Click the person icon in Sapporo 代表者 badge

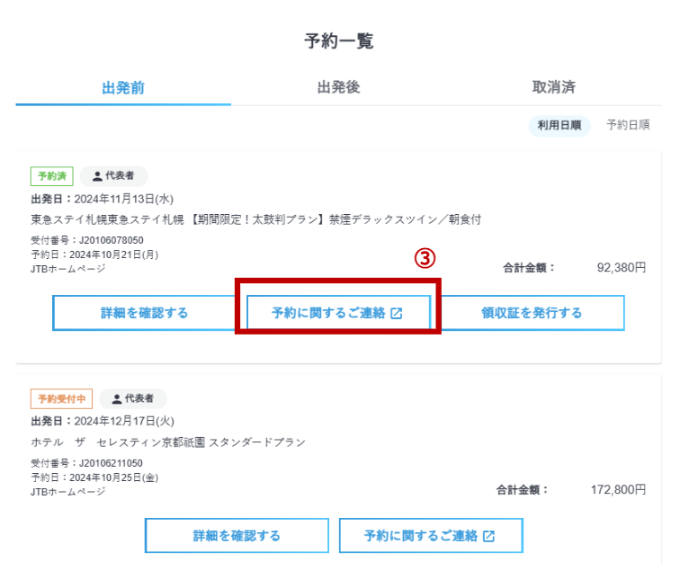[x=97, y=176]
